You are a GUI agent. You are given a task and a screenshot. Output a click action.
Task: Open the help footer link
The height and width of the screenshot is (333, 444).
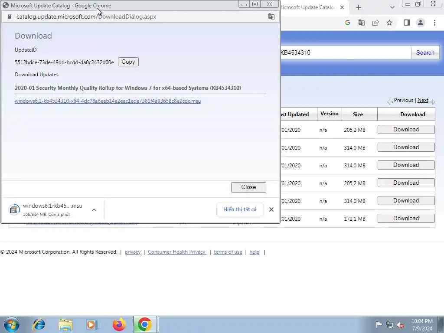coord(254,252)
